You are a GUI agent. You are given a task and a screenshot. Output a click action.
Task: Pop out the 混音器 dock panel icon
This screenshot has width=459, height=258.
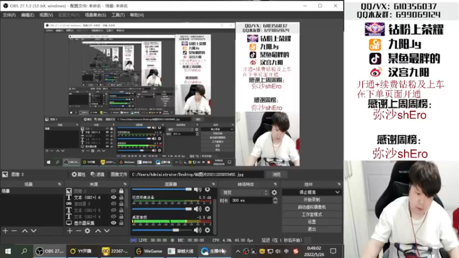tap(213, 184)
